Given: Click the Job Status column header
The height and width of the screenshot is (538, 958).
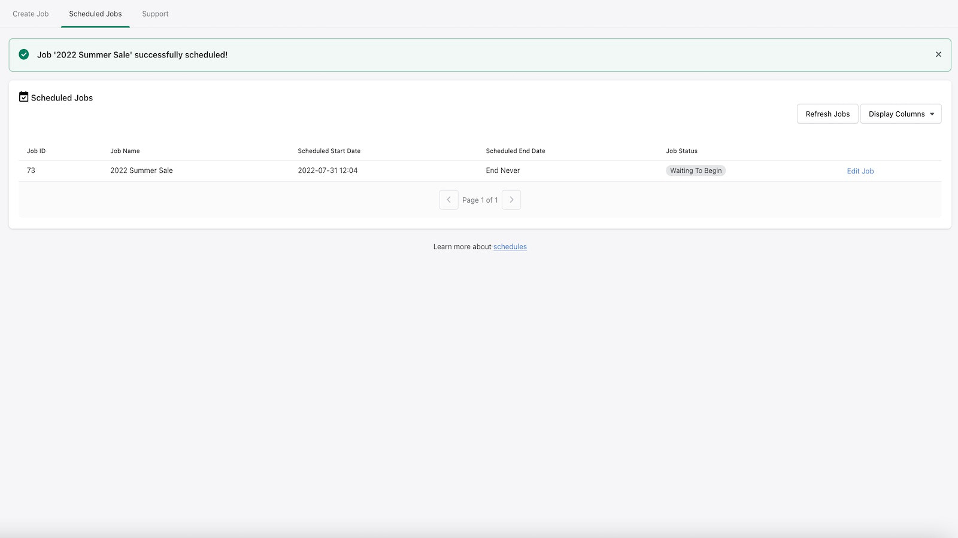Looking at the screenshot, I should click(x=681, y=151).
